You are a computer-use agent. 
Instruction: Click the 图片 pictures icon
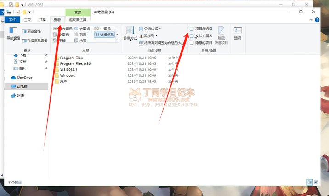(x=16, y=69)
